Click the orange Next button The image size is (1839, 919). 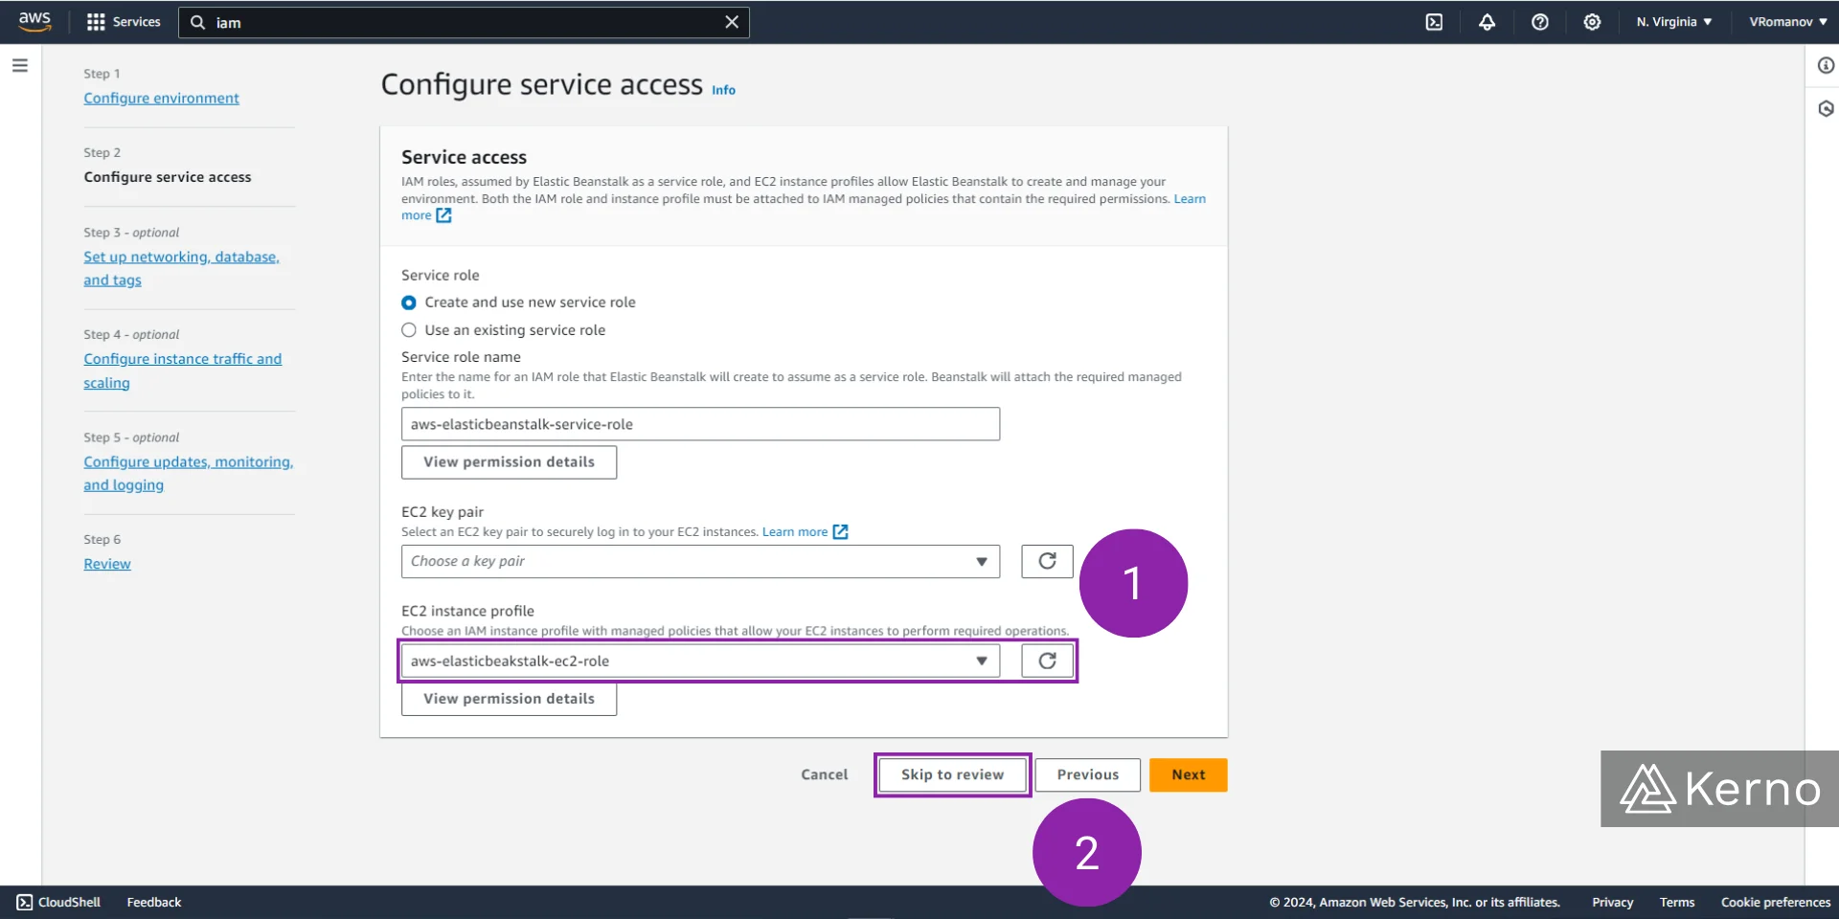pos(1188,774)
